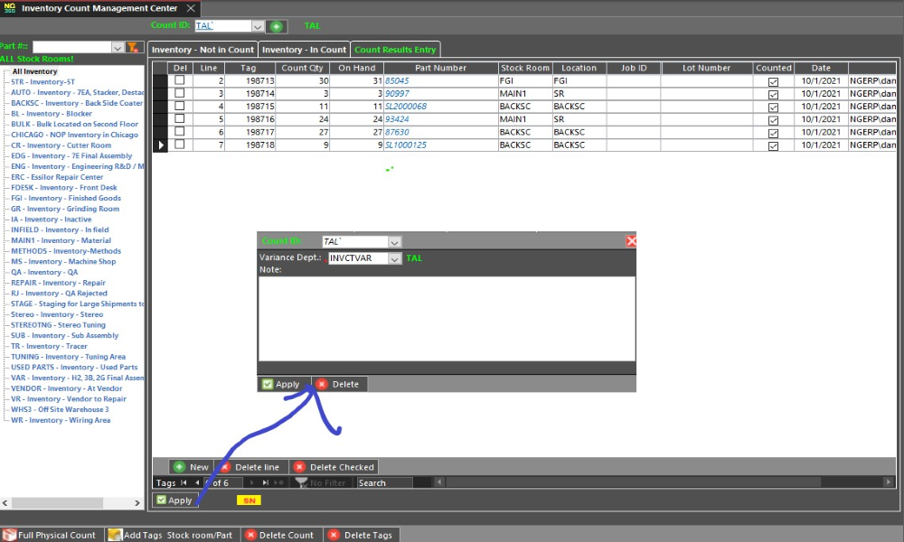
Task: Click Apply in the variance dialog
Action: (282, 384)
